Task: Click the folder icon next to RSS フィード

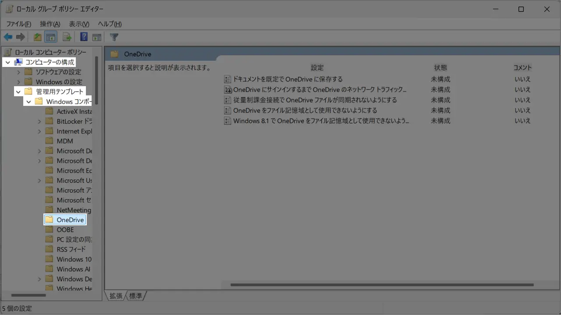Action: point(49,249)
